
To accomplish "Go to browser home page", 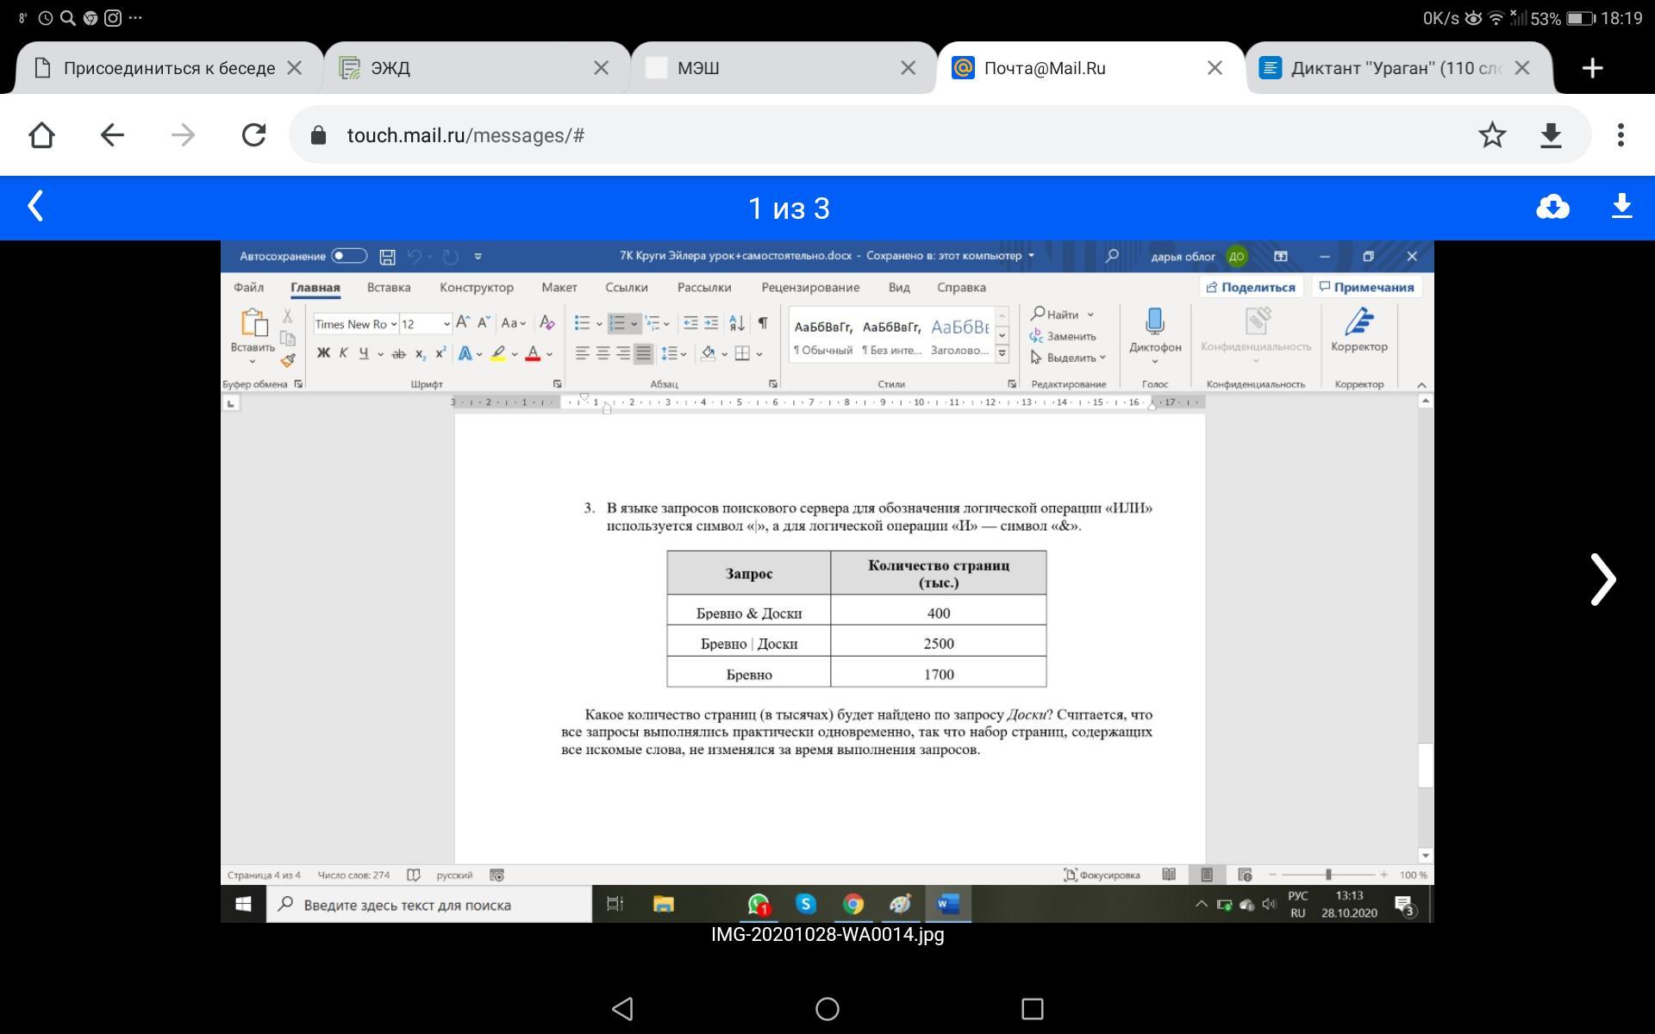I will [x=41, y=135].
